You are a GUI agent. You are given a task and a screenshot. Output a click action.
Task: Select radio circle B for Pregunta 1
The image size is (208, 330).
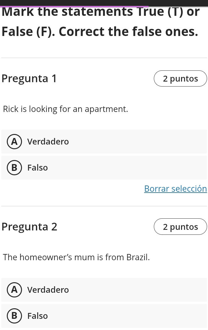coord(14,168)
